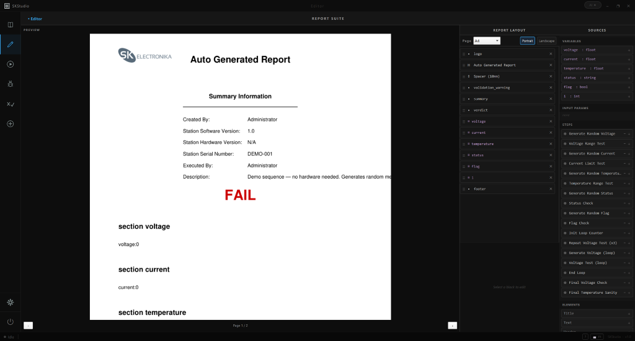Grab the drag handle of voltage block

coord(464,122)
